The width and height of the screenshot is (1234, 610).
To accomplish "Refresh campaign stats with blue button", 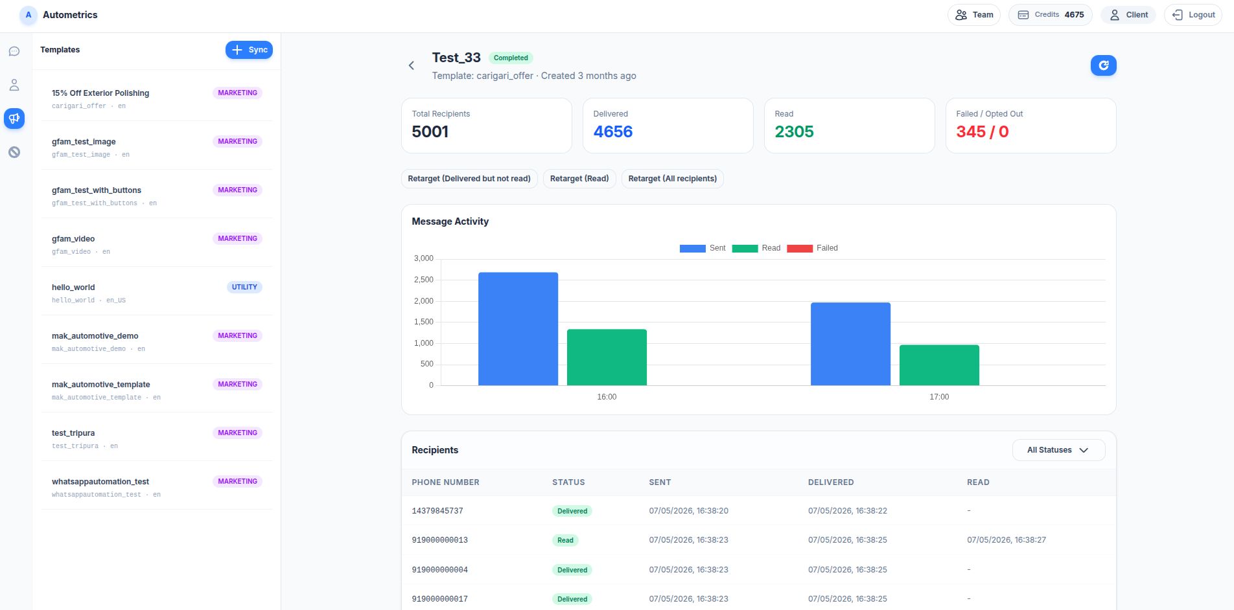I will click(1103, 65).
